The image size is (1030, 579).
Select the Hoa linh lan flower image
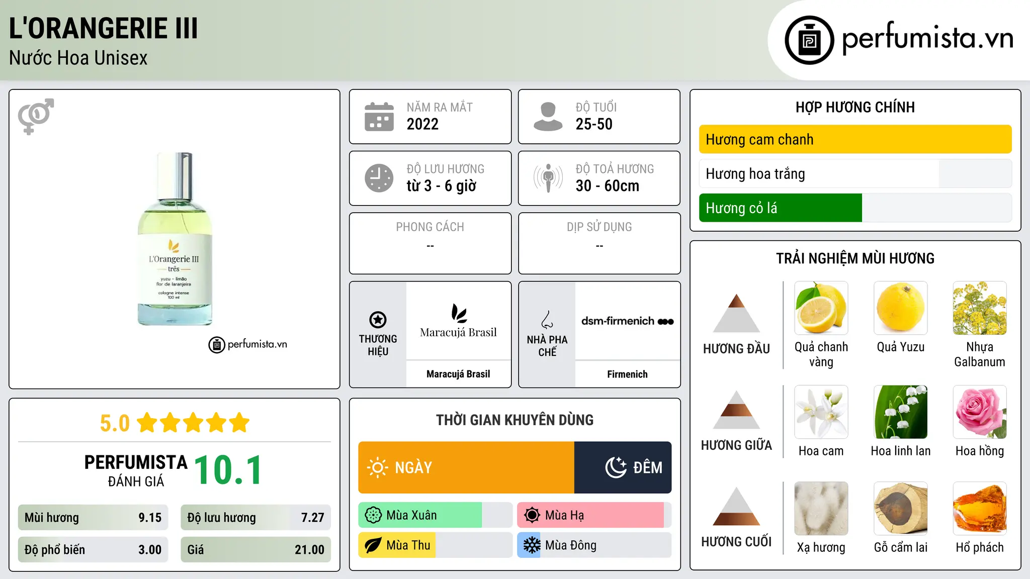(x=901, y=412)
